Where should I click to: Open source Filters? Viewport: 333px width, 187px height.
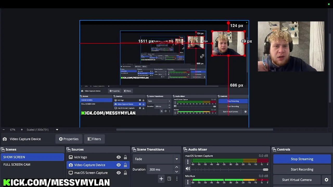point(94,139)
